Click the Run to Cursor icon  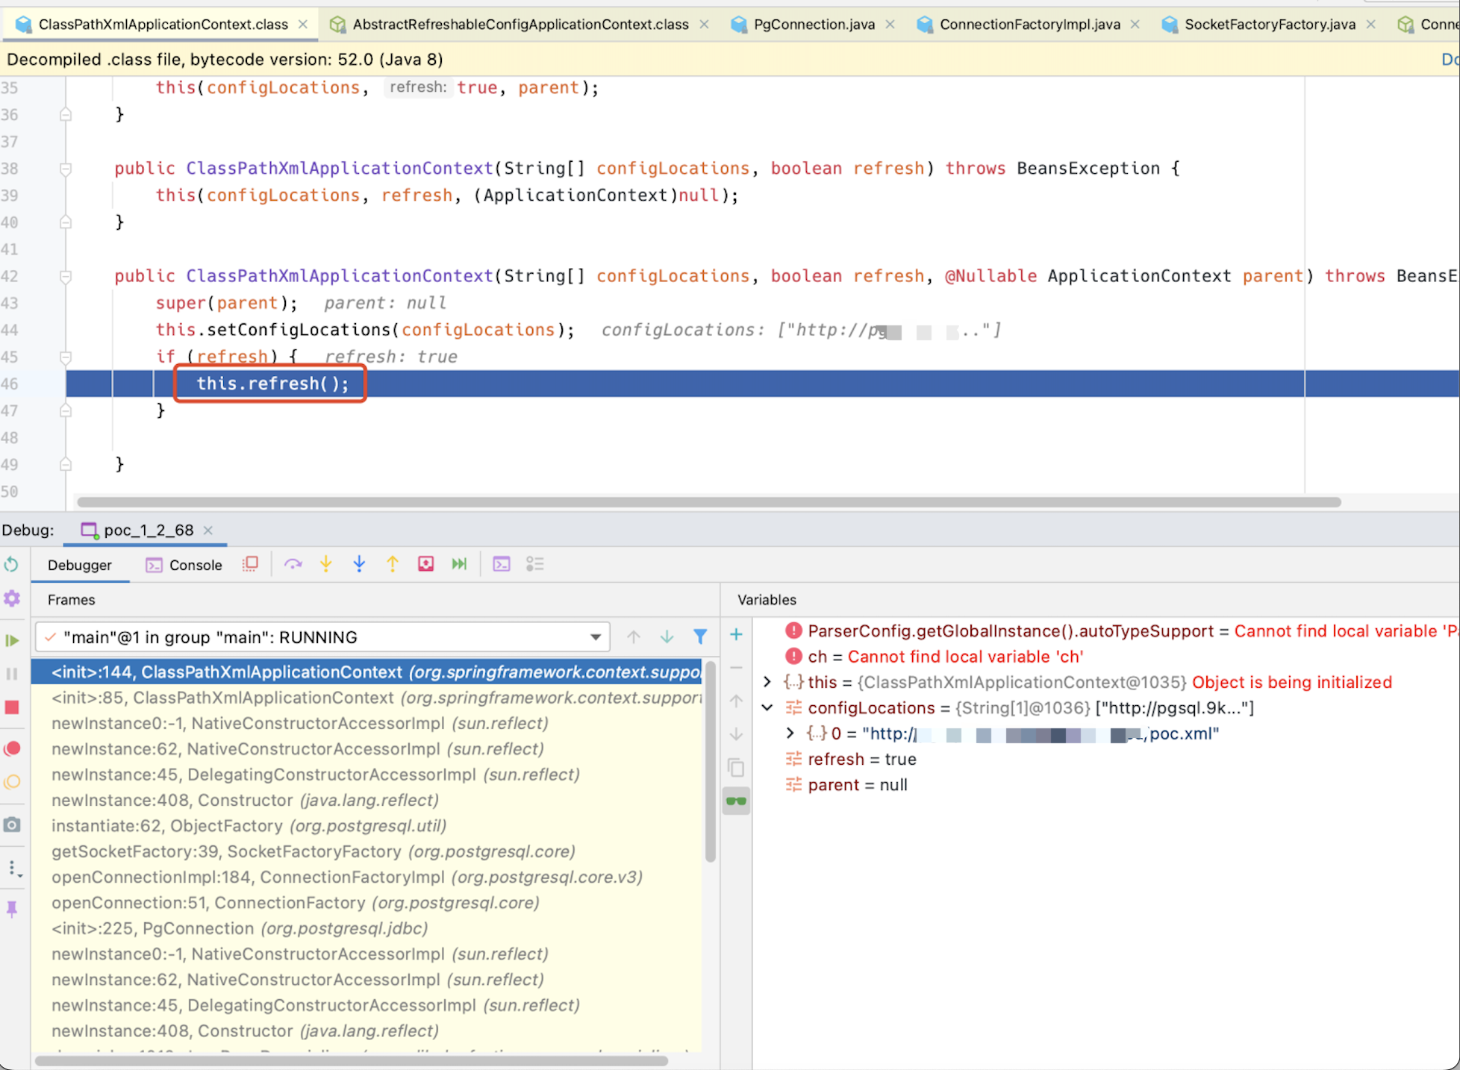coord(459,565)
